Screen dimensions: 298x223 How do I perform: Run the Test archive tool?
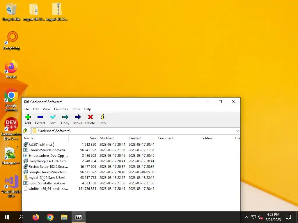pos(53,119)
